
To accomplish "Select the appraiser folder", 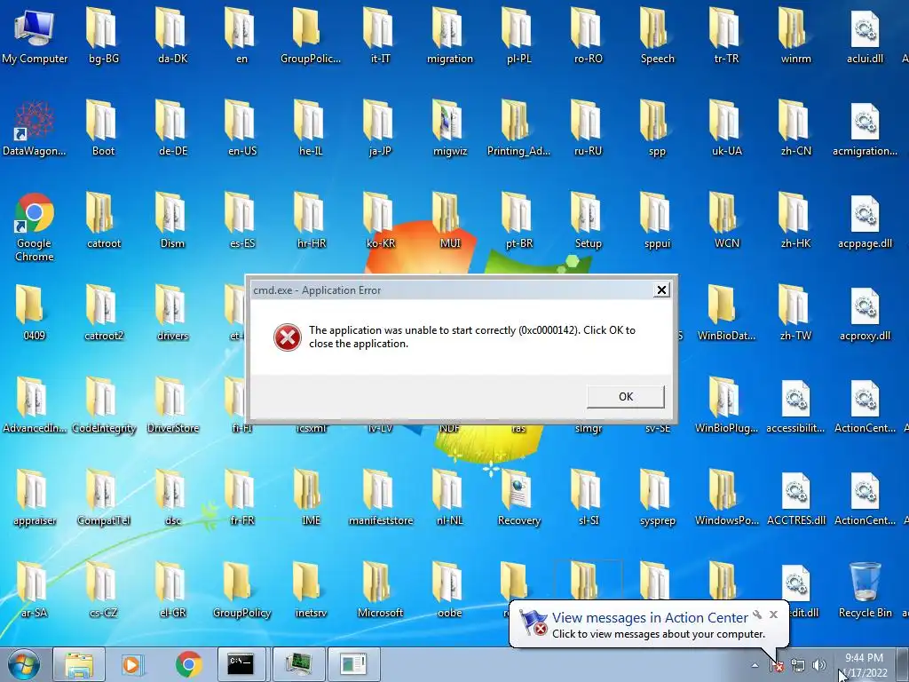I will point(35,497).
